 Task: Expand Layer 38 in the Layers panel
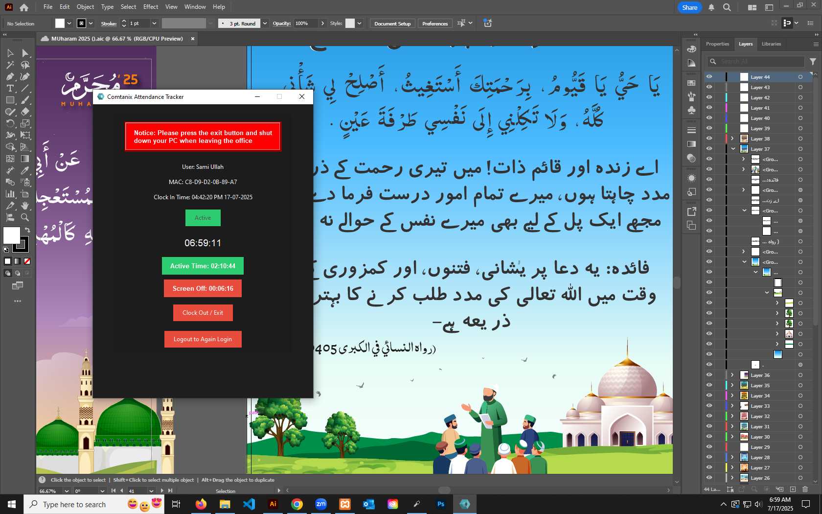(732, 139)
